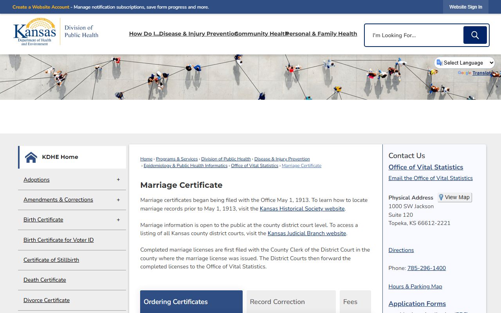501x313 pixels.
Task: Click Epidemiology & Public Health Informatics breadcrumb
Action: 186,165
